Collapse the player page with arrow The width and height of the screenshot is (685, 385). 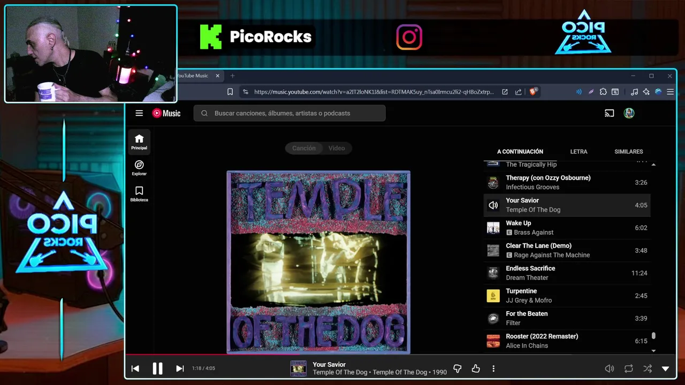click(665, 368)
